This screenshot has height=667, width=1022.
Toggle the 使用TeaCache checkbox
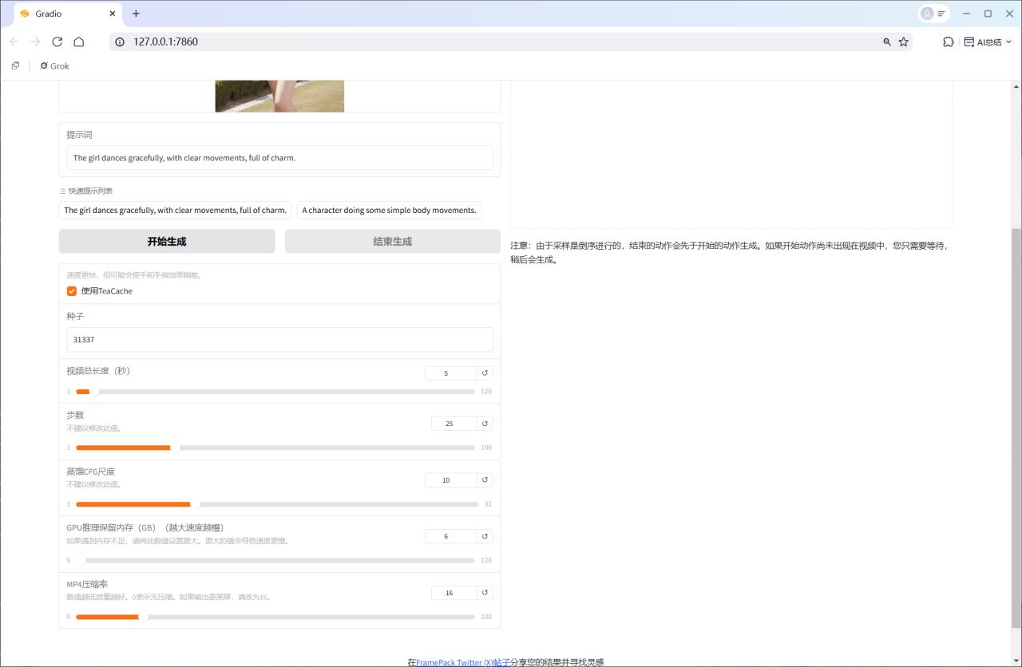click(72, 291)
